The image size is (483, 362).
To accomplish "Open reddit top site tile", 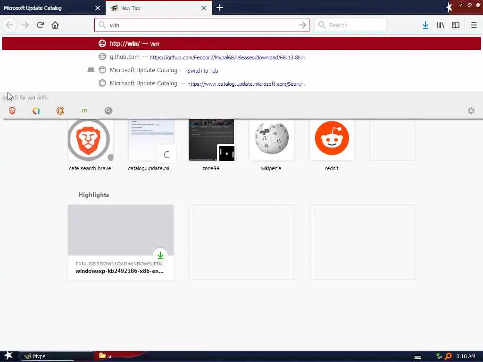I will (332, 145).
